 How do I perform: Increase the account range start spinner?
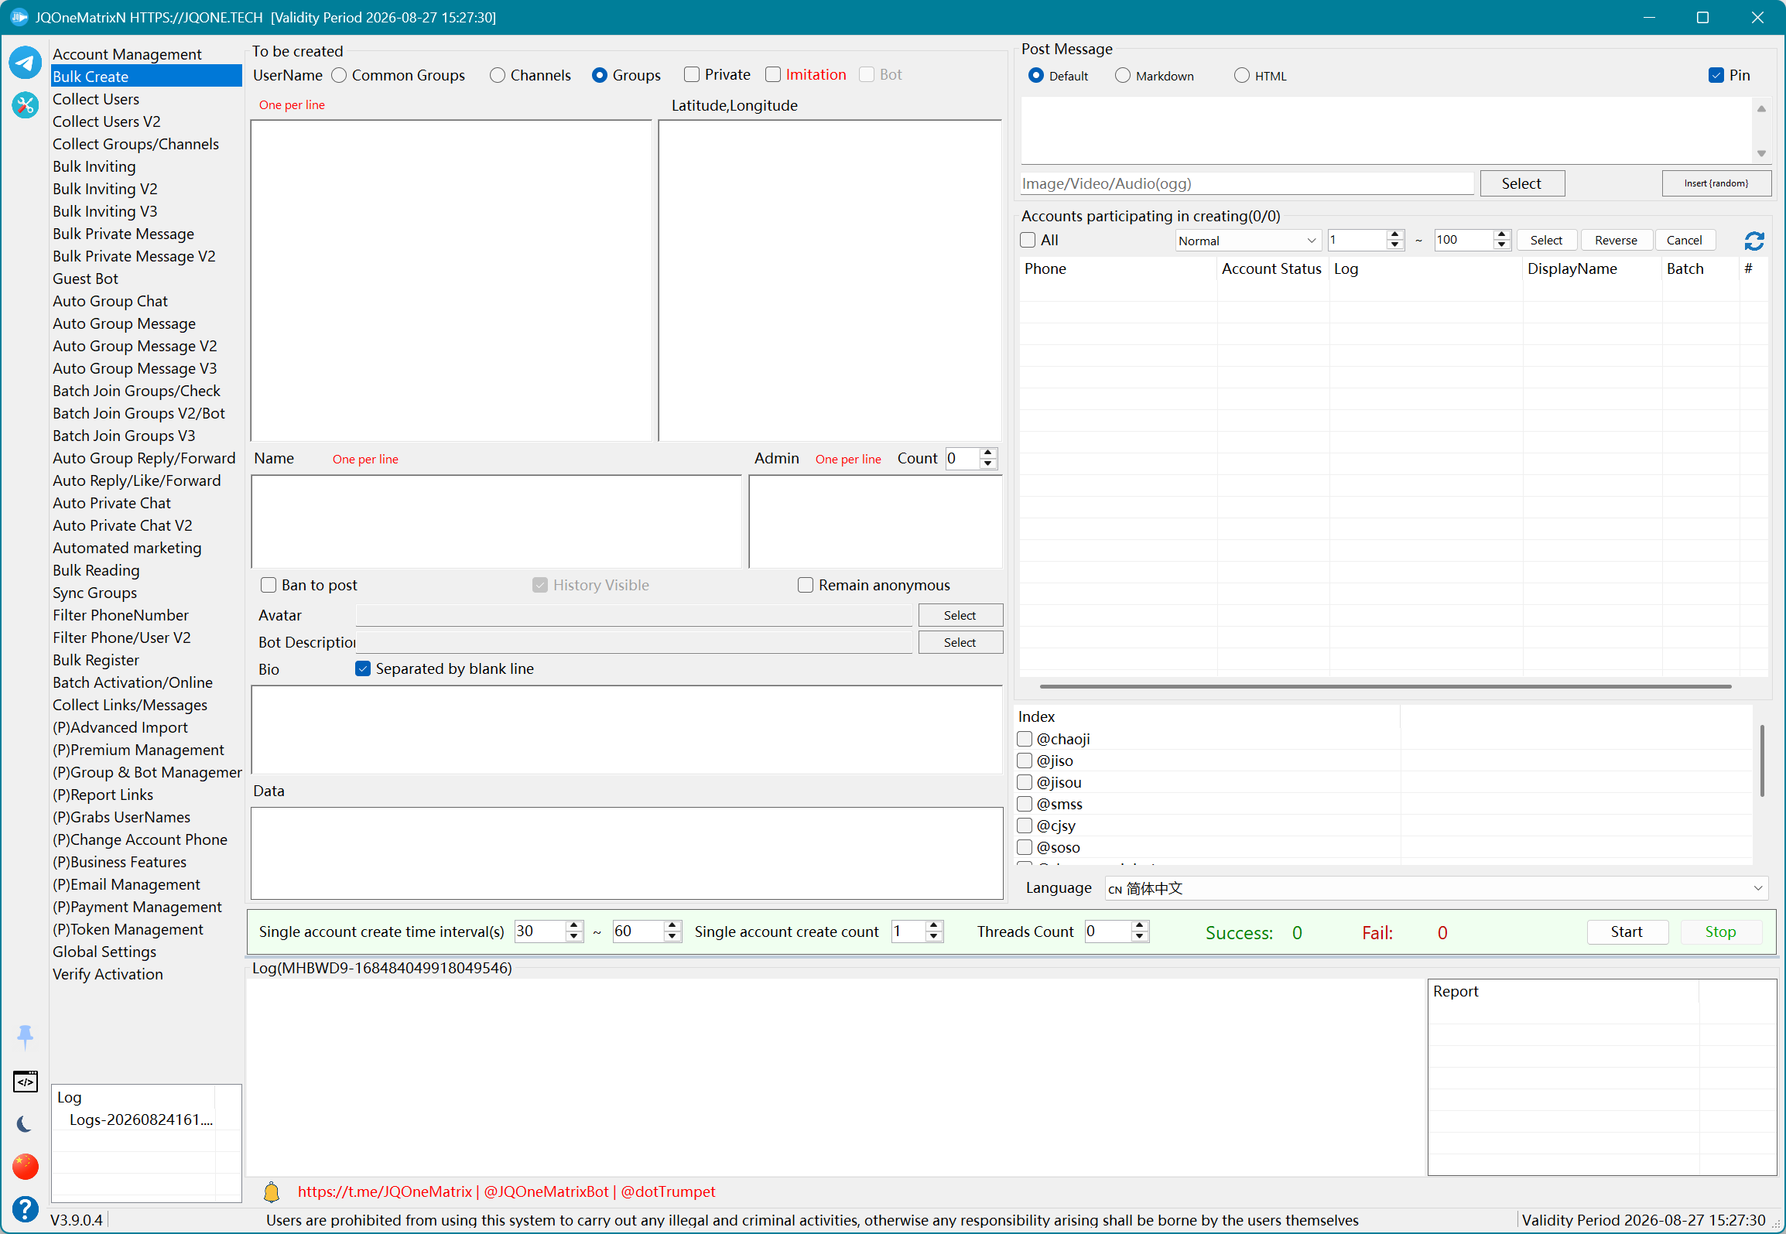pyautogui.click(x=1394, y=234)
